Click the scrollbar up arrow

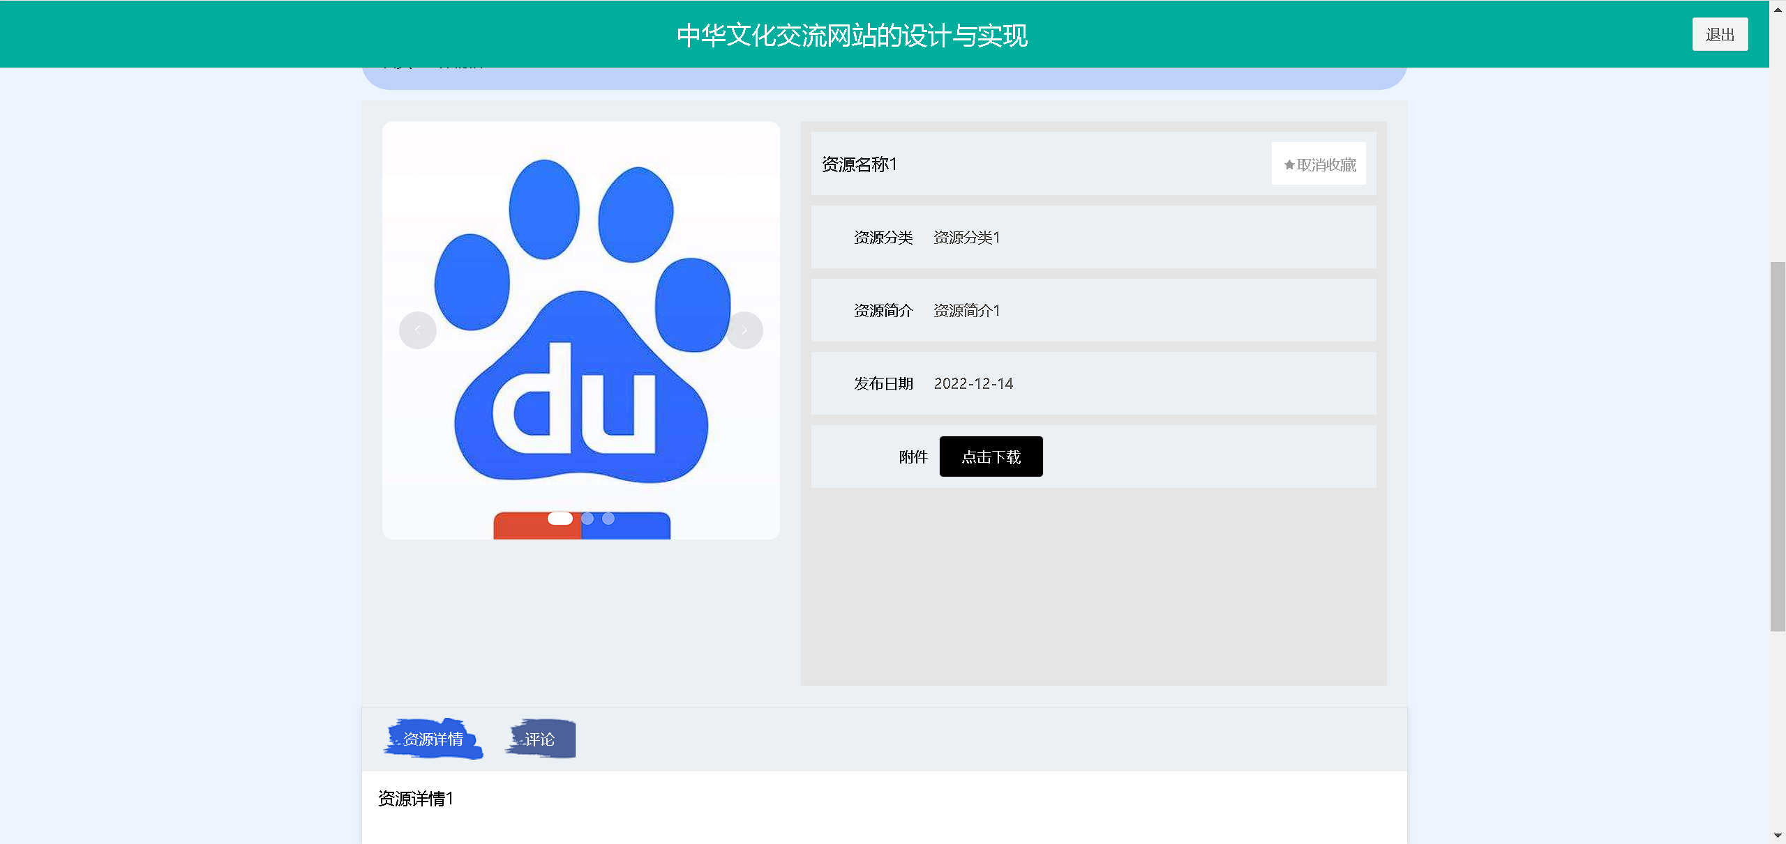[1778, 10]
